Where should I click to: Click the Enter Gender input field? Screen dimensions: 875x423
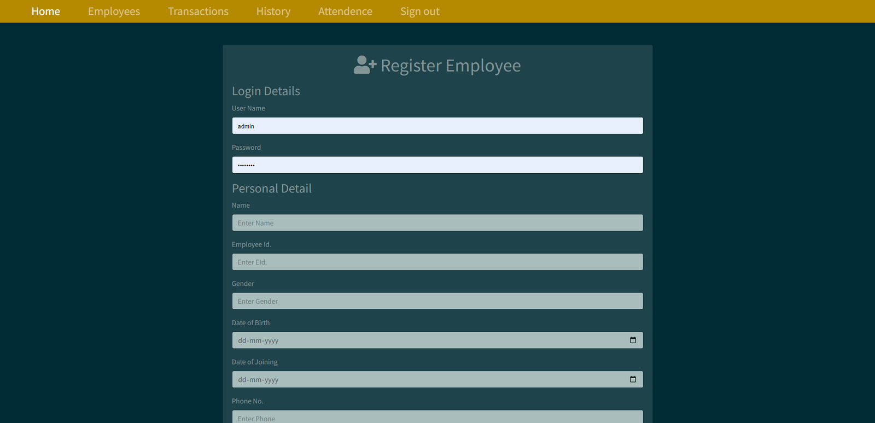pyautogui.click(x=437, y=301)
